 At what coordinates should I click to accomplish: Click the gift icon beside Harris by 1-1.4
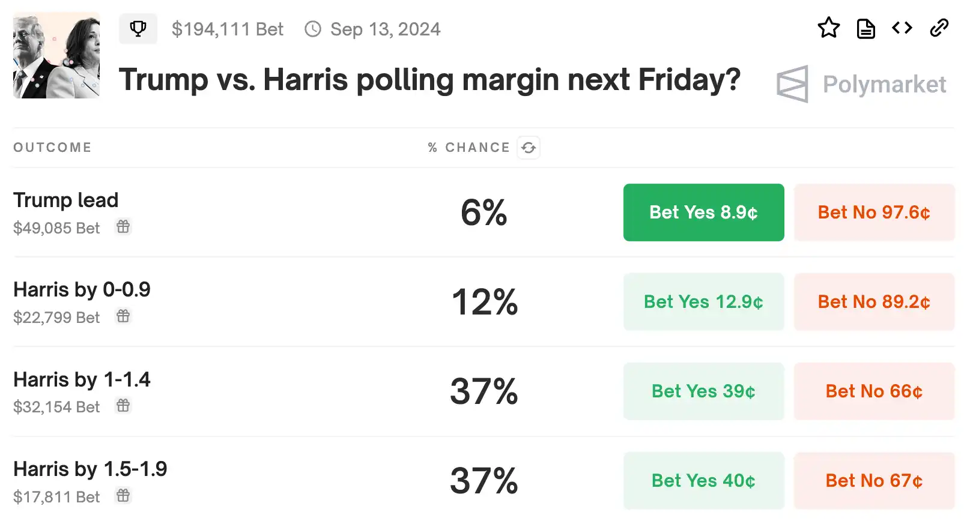tap(123, 406)
